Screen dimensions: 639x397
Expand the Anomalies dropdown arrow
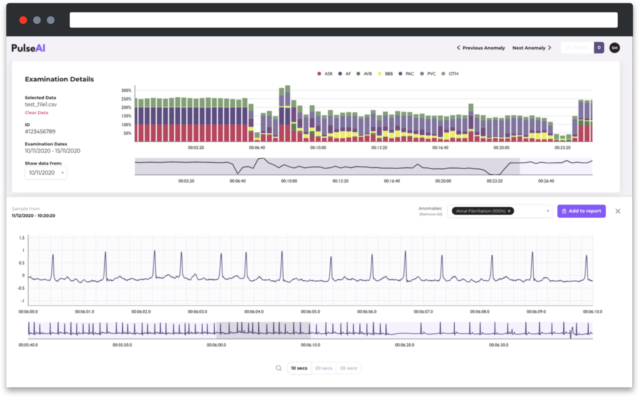click(x=548, y=211)
